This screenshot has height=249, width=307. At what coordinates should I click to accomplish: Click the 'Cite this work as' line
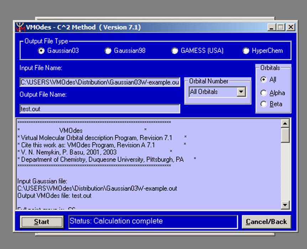(x=88, y=145)
